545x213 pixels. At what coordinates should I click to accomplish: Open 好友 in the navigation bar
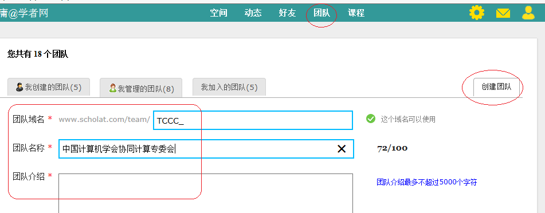287,13
